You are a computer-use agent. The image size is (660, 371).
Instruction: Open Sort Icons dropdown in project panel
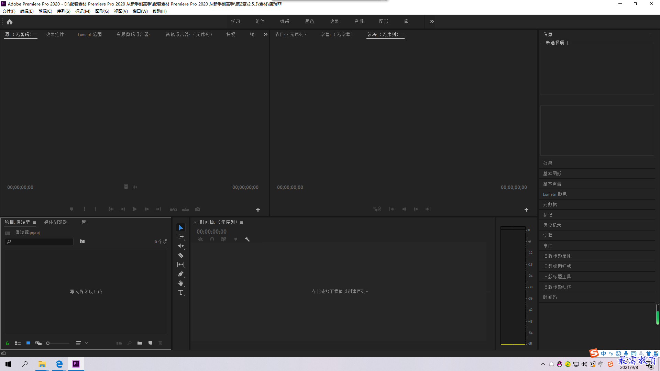pos(82,343)
